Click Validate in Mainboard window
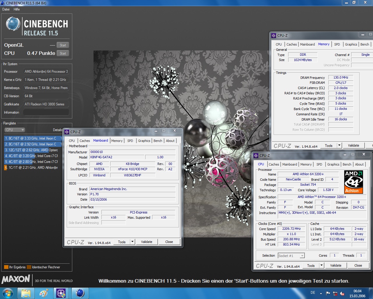Screen dimensions: 373x299 (x=147, y=242)
